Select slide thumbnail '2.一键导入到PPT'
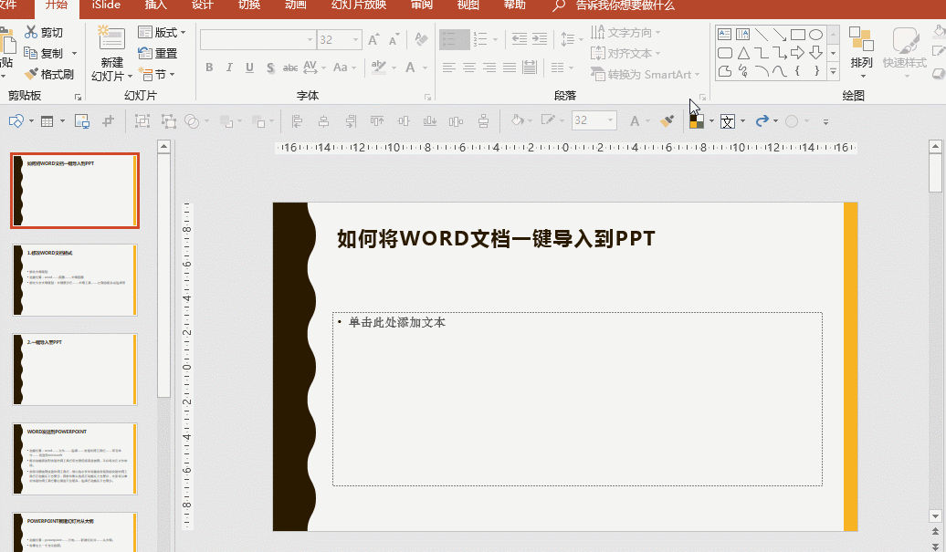The image size is (946, 552). pos(75,369)
